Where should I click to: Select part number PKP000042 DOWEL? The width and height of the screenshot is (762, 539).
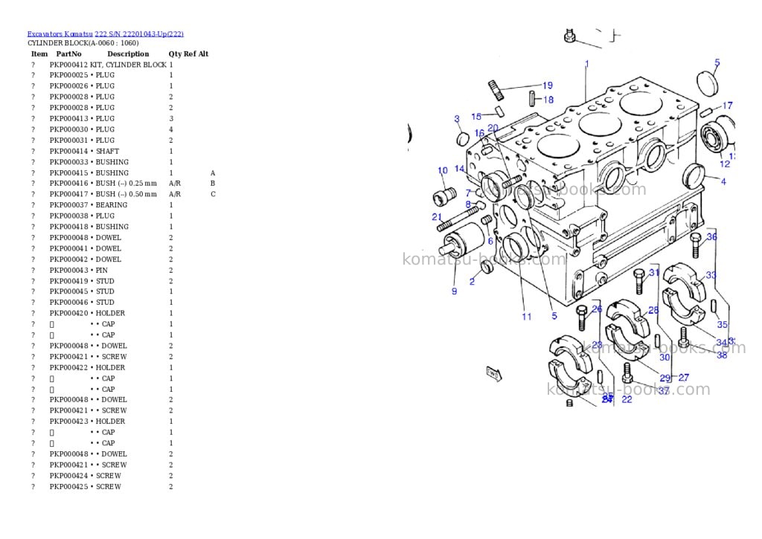(x=86, y=259)
